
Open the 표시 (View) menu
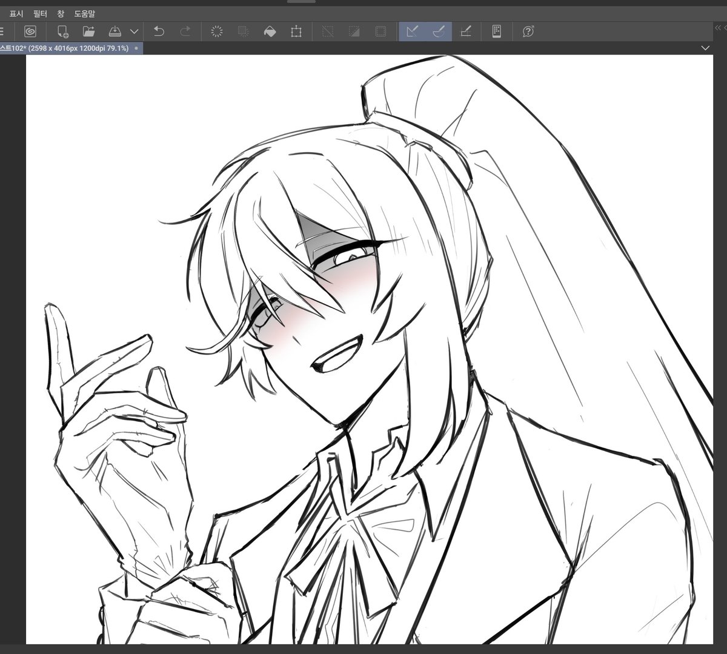point(16,13)
